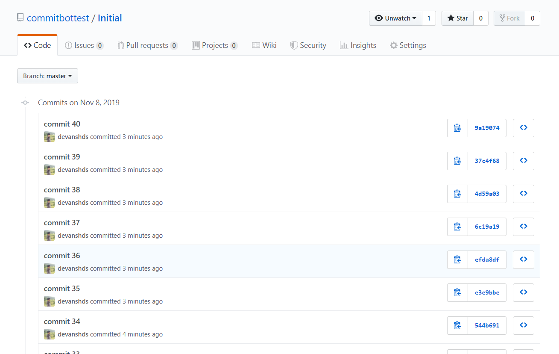This screenshot has height=354, width=559.
Task: Open the 'commit 40' message link
Action: click(62, 124)
